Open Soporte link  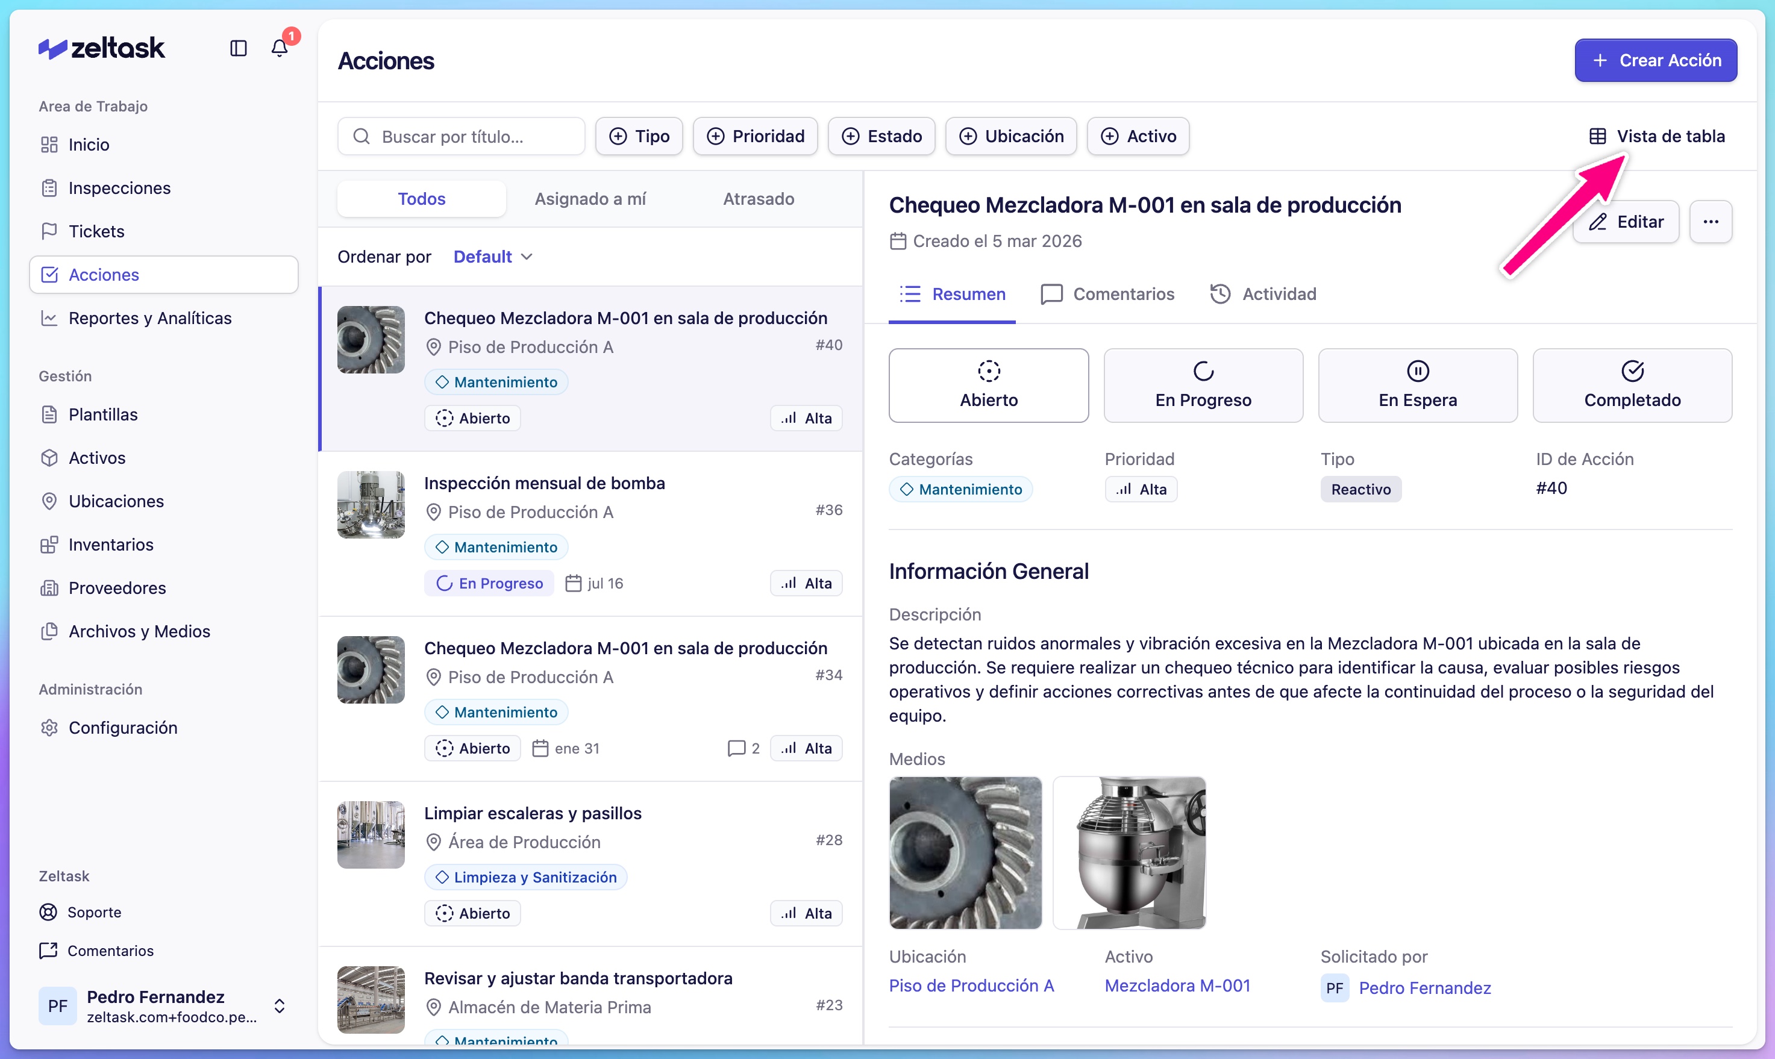click(80, 912)
